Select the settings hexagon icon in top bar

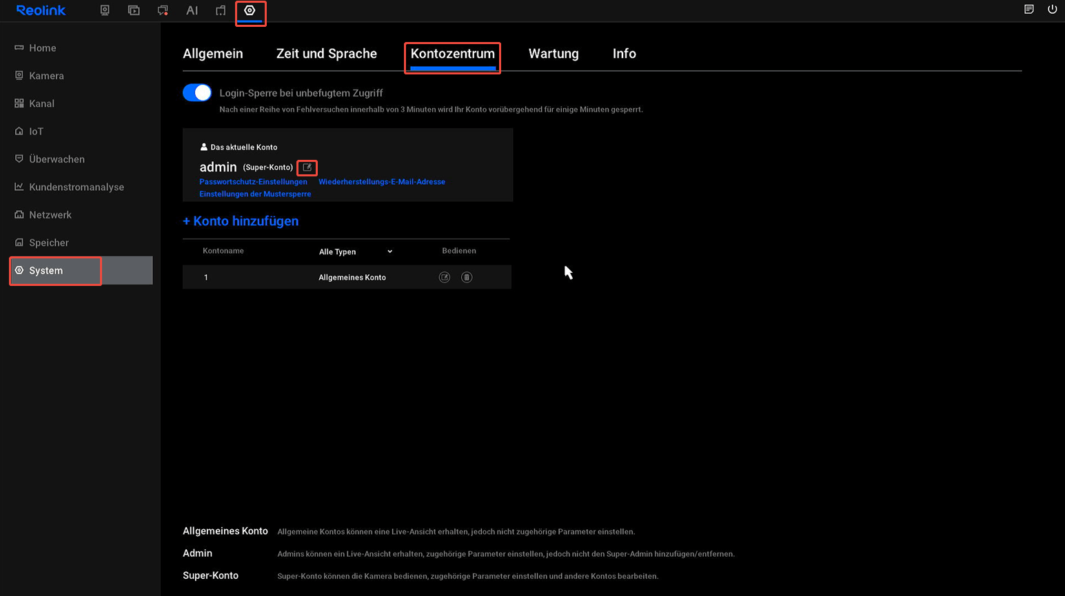tap(250, 10)
